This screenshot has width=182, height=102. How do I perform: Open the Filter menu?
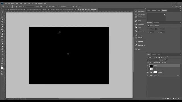click(29, 3)
